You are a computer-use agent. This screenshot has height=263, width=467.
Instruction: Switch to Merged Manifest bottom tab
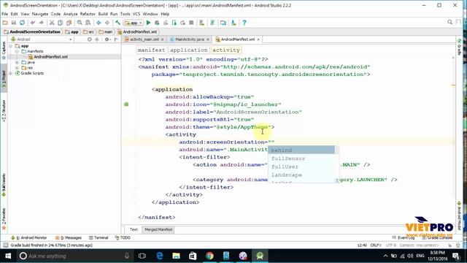158,229
